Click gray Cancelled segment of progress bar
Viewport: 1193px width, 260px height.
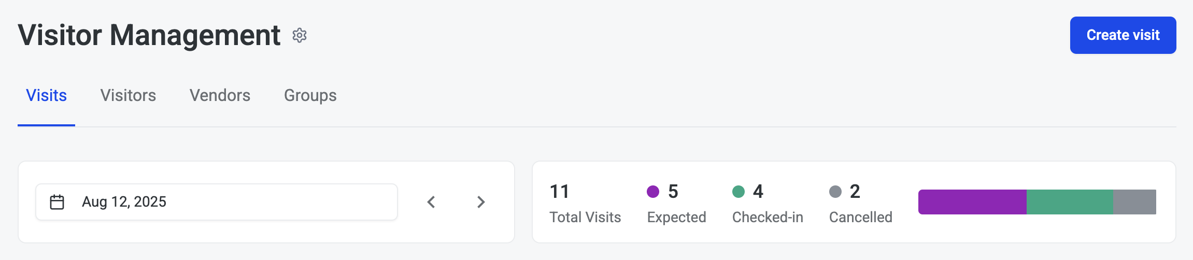(x=1134, y=202)
